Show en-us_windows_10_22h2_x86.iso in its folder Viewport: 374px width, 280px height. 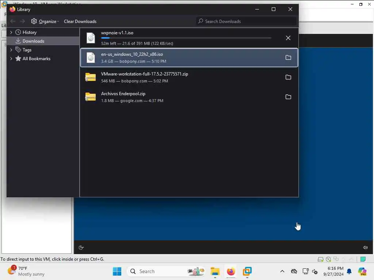point(288,57)
